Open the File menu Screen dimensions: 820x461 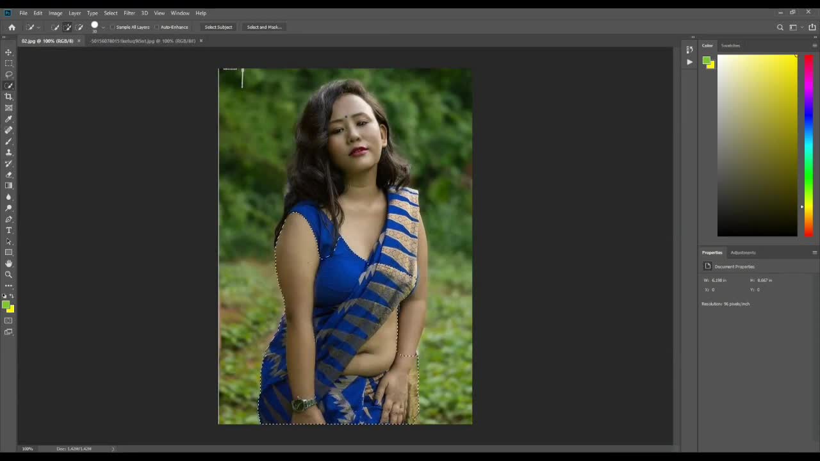pos(23,13)
